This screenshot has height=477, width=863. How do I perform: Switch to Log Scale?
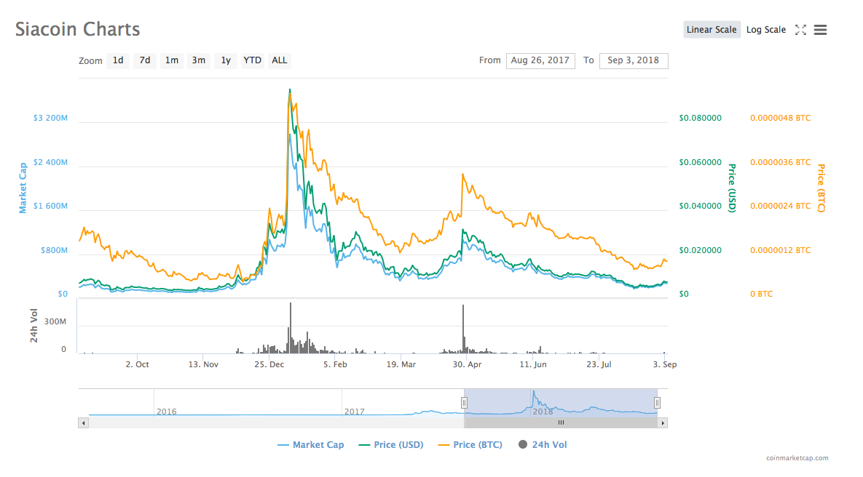(x=765, y=30)
